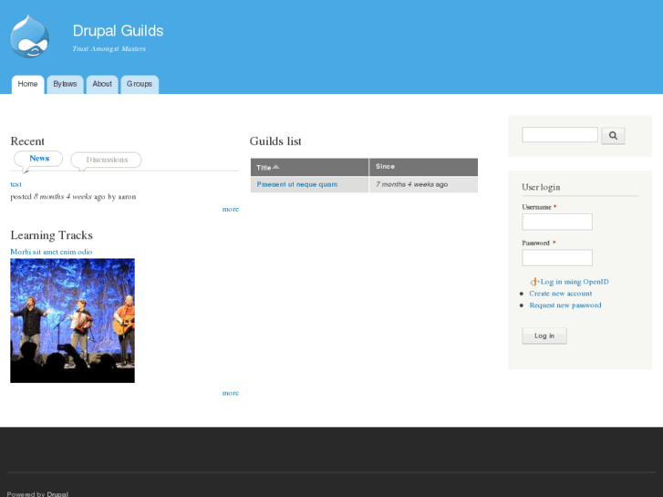The width and height of the screenshot is (663, 497).
Task: Open the "test" news post link
Action: tap(16, 184)
